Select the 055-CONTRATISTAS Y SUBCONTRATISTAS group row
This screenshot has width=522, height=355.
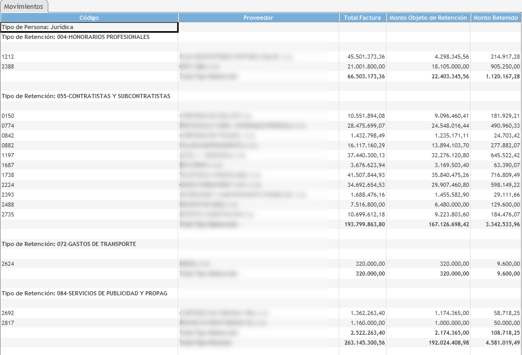click(x=86, y=96)
